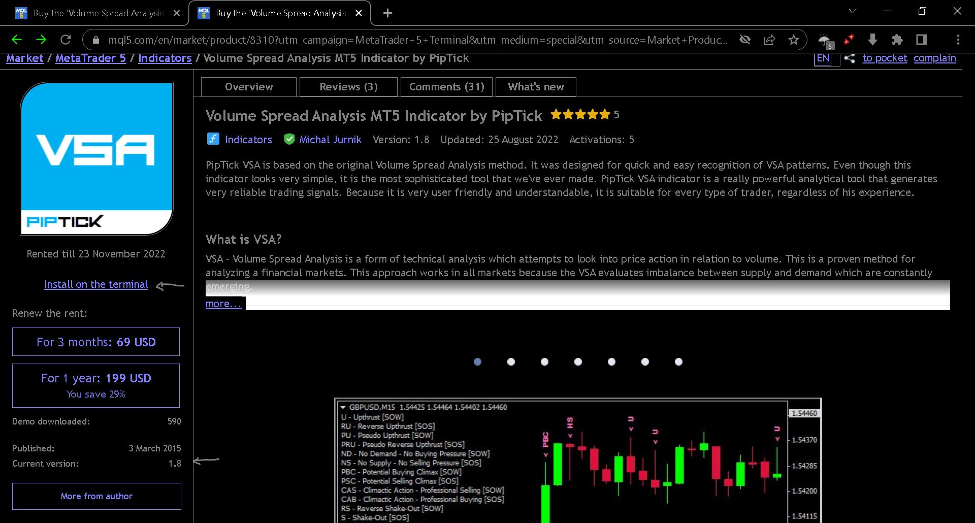The height and width of the screenshot is (523, 975).
Task: Renew rent for 3 months: 69 USD
Action: point(96,342)
